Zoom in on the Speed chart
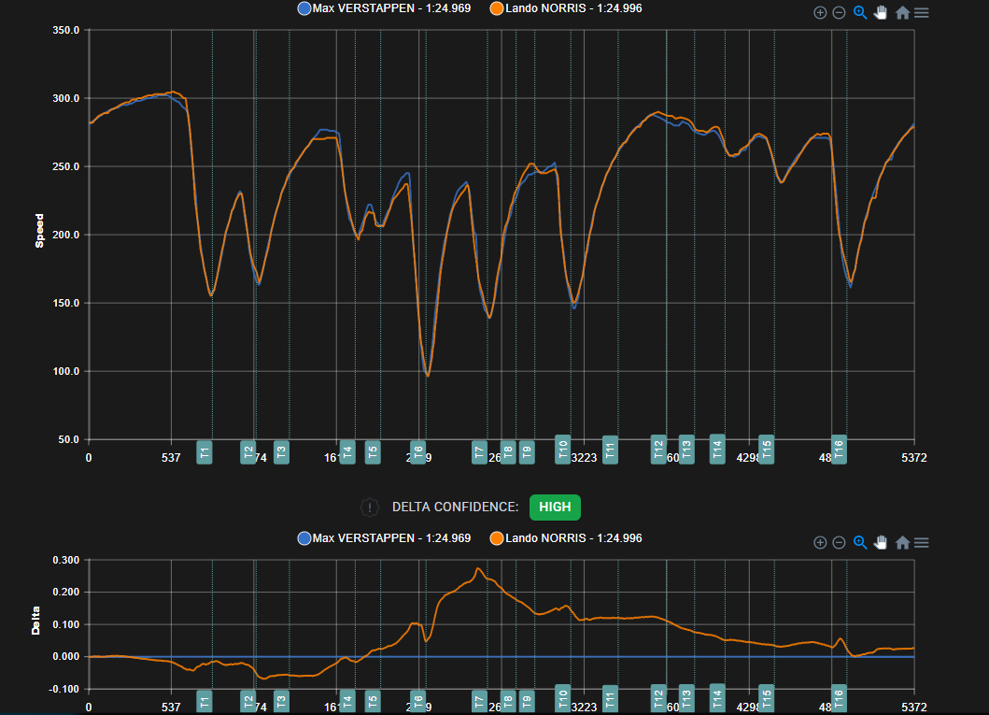 point(820,13)
